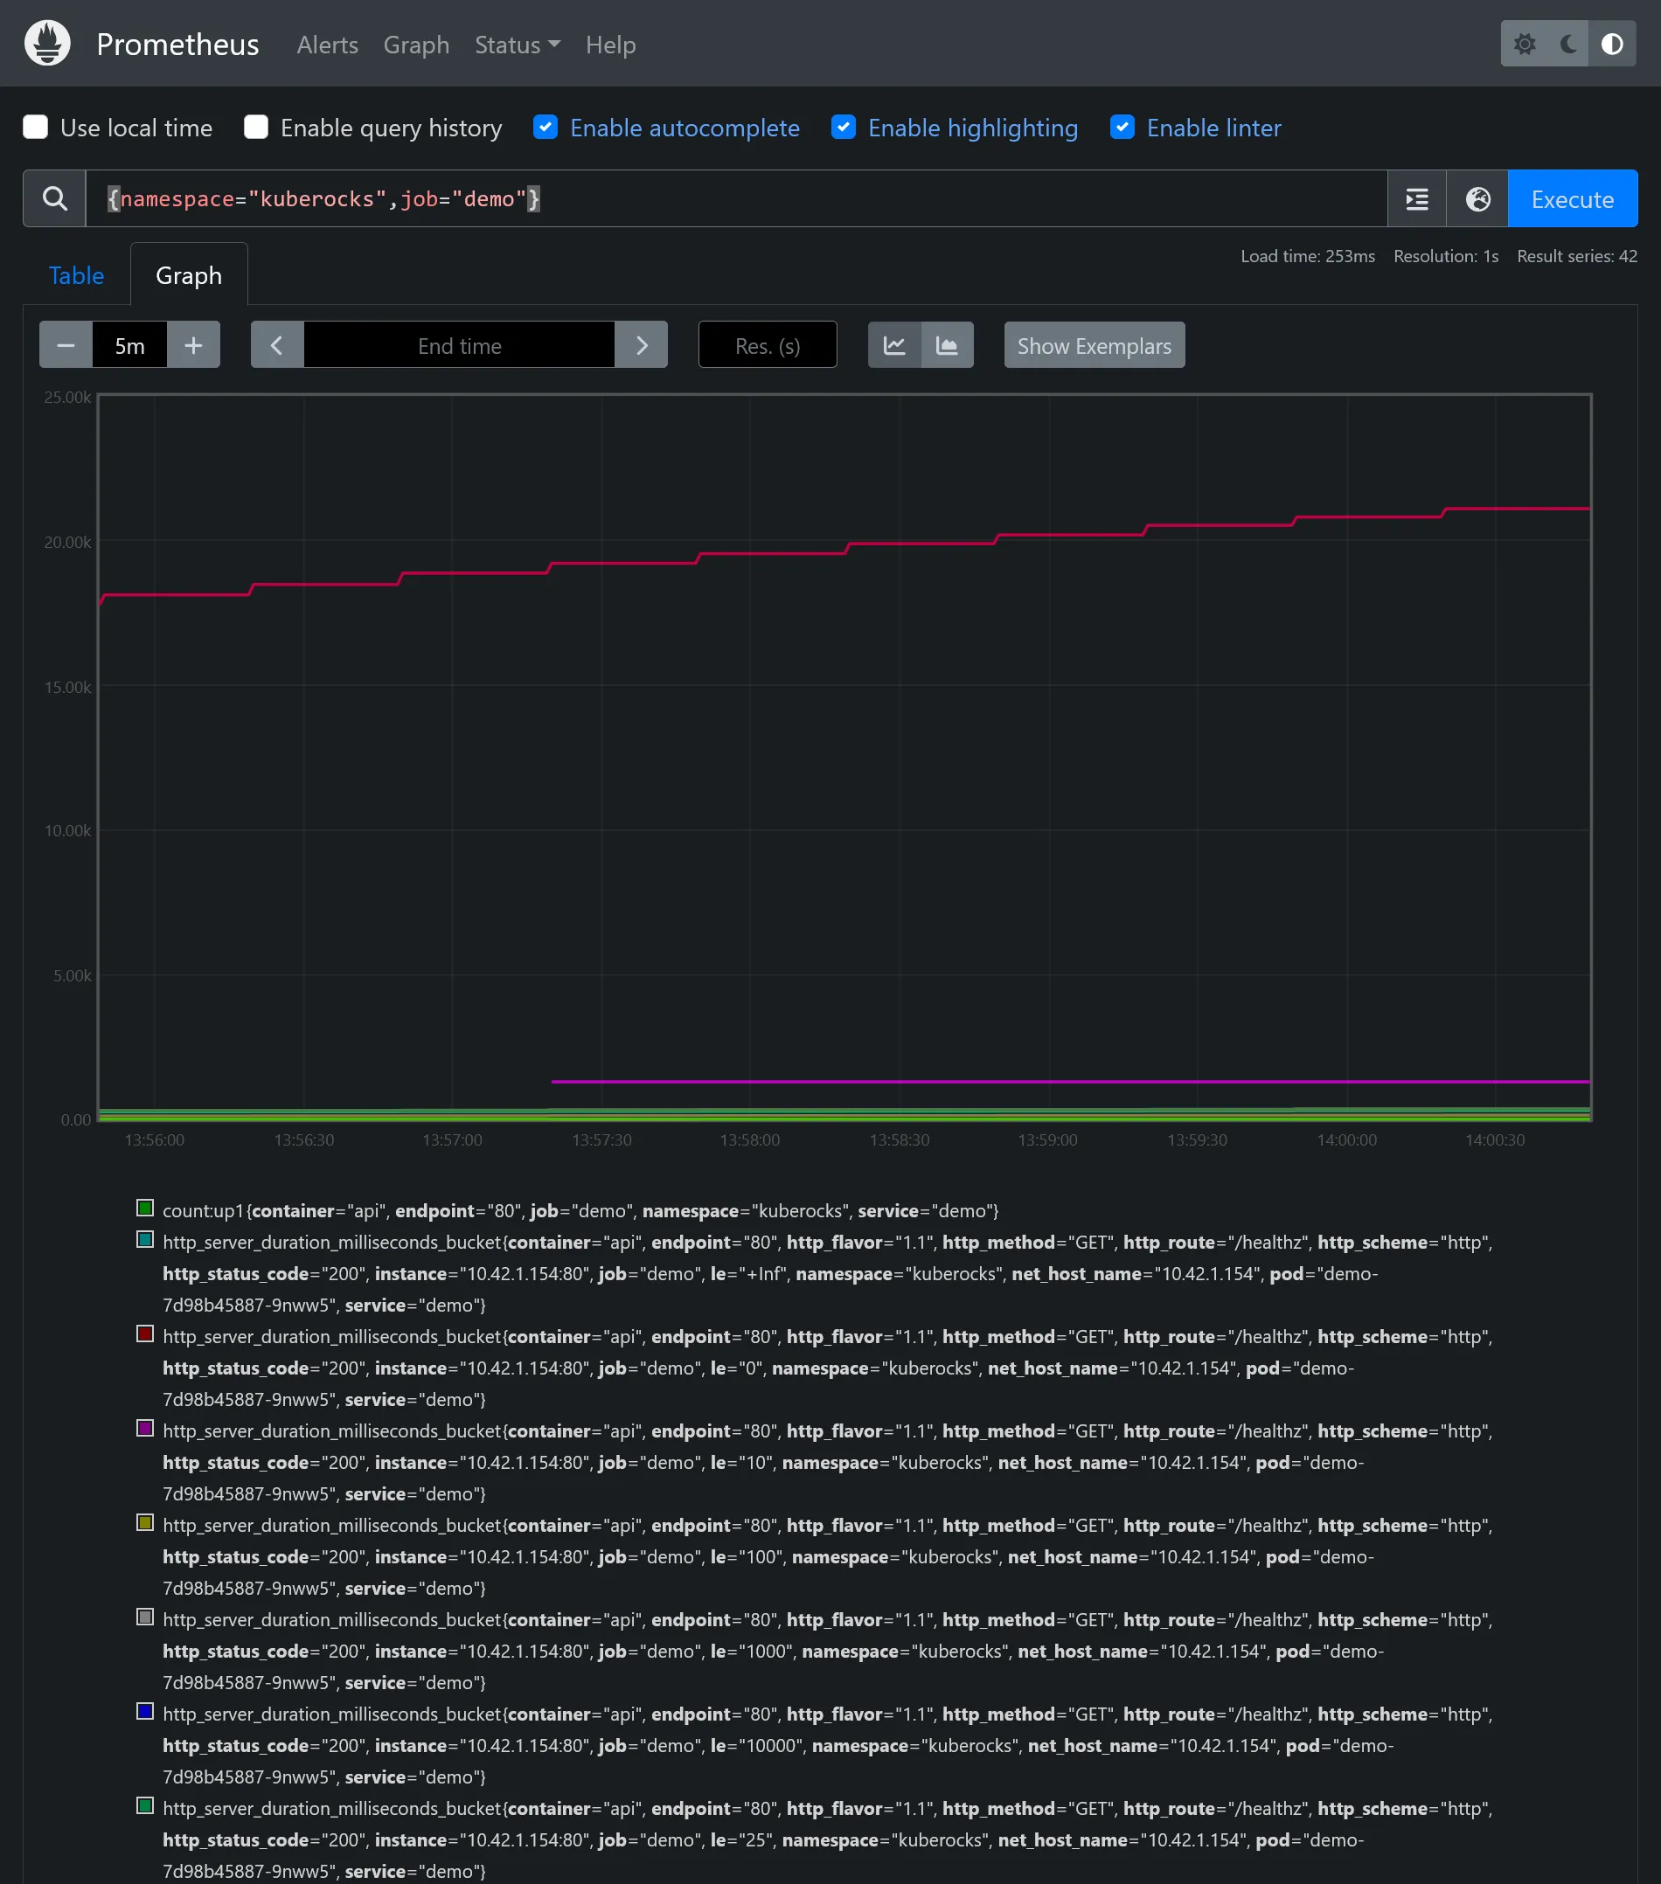Open the metrics explorer icon beside the query
The width and height of the screenshot is (1661, 1884).
coord(1417,199)
